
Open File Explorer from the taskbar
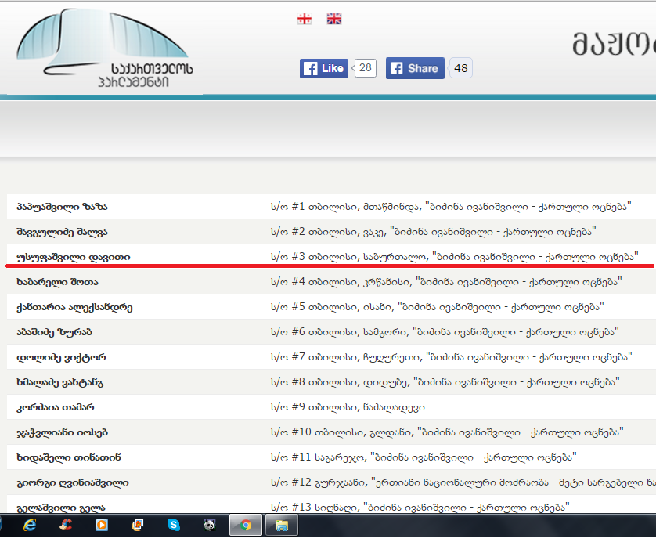(282, 525)
